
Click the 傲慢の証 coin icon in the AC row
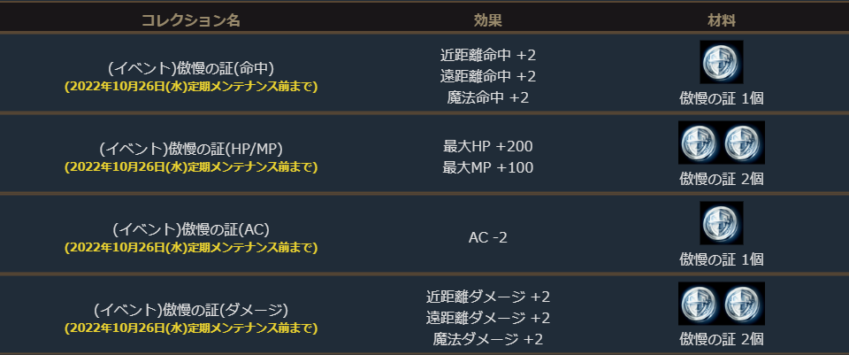pos(721,223)
